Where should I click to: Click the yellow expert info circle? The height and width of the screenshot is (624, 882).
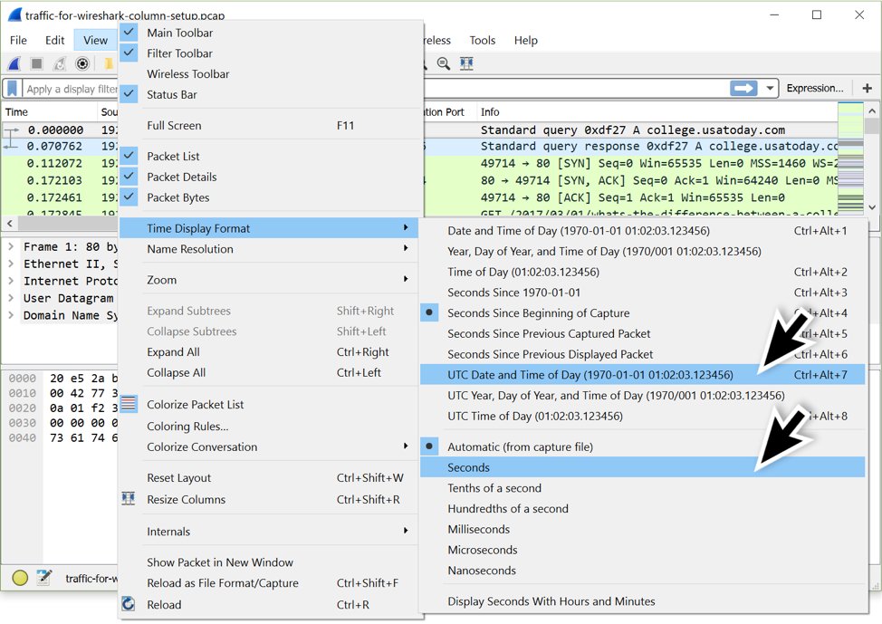[x=20, y=578]
